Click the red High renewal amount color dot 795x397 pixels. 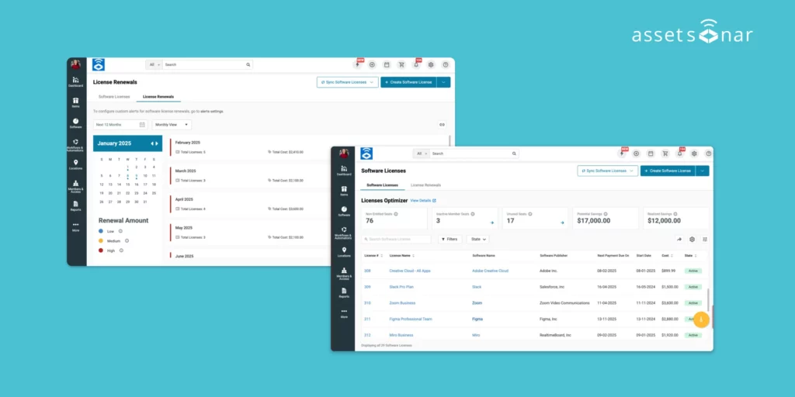[x=100, y=251]
